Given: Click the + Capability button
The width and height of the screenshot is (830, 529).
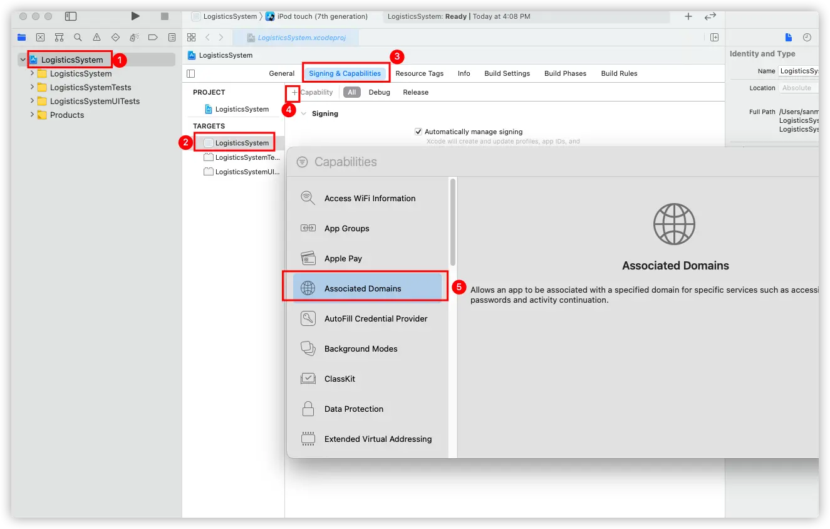Looking at the screenshot, I should [x=312, y=92].
